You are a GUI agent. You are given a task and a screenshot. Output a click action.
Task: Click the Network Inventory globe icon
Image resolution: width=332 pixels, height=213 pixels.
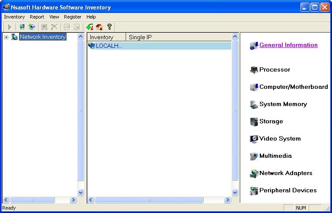[x=14, y=37]
